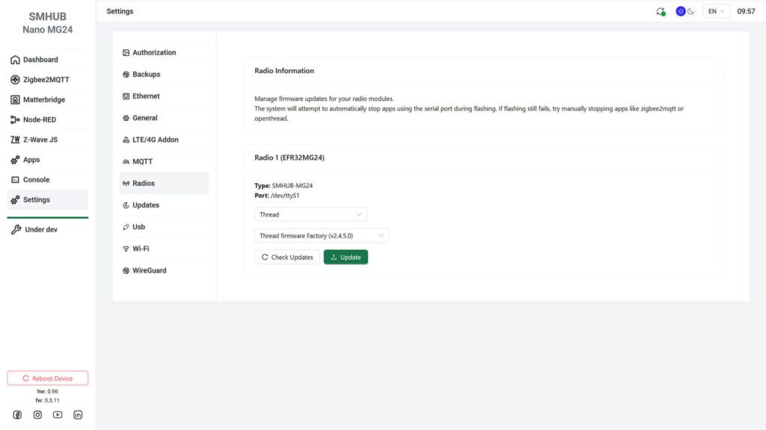This screenshot has width=766, height=430.
Task: Open the Thread firmware Factory version dropdown
Action: 322,236
